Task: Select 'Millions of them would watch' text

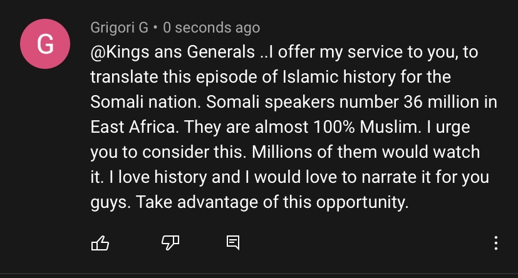Action: [366, 152]
